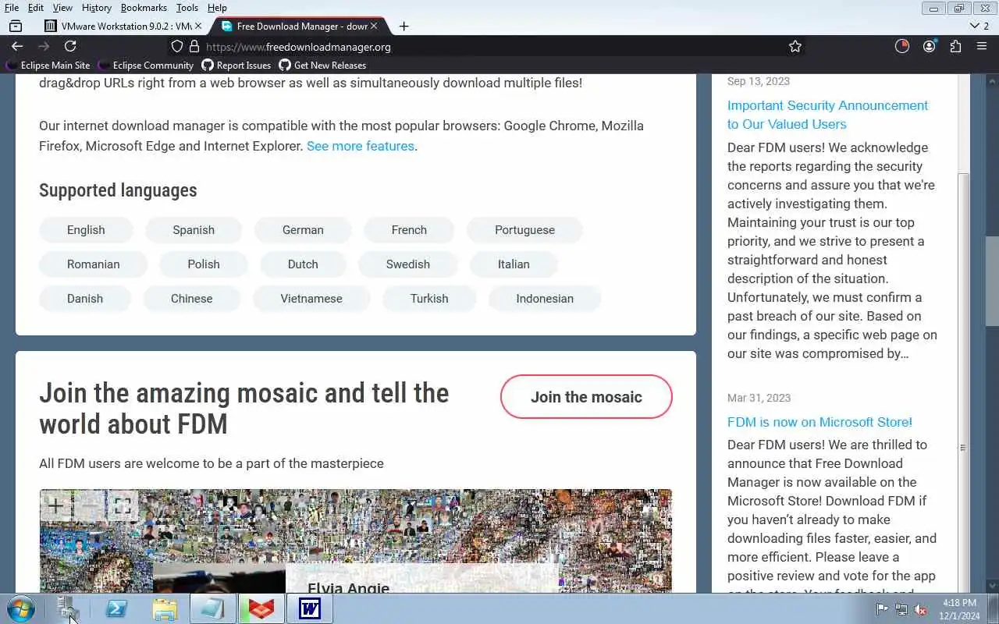
Task: Open the Bookmarks menu
Action: click(144, 8)
